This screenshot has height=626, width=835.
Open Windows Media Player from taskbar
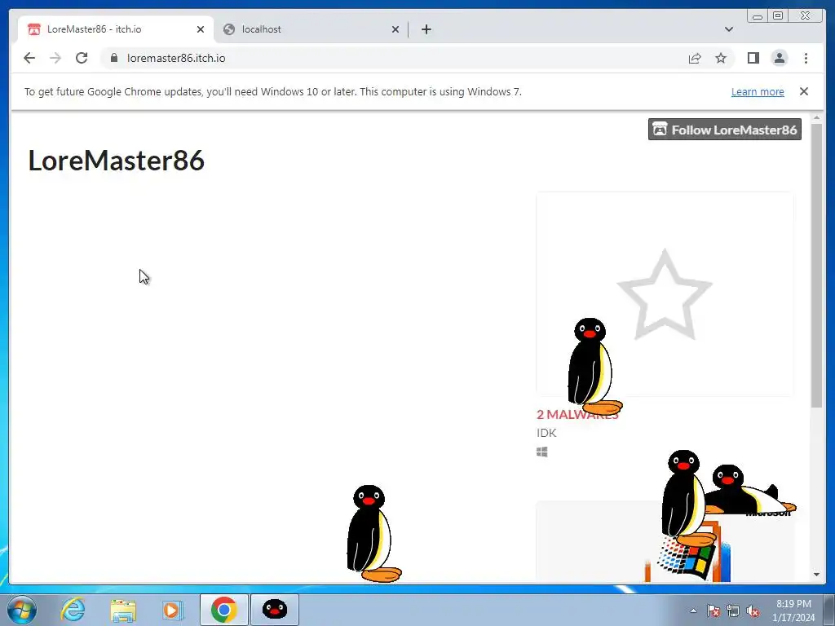pos(172,610)
